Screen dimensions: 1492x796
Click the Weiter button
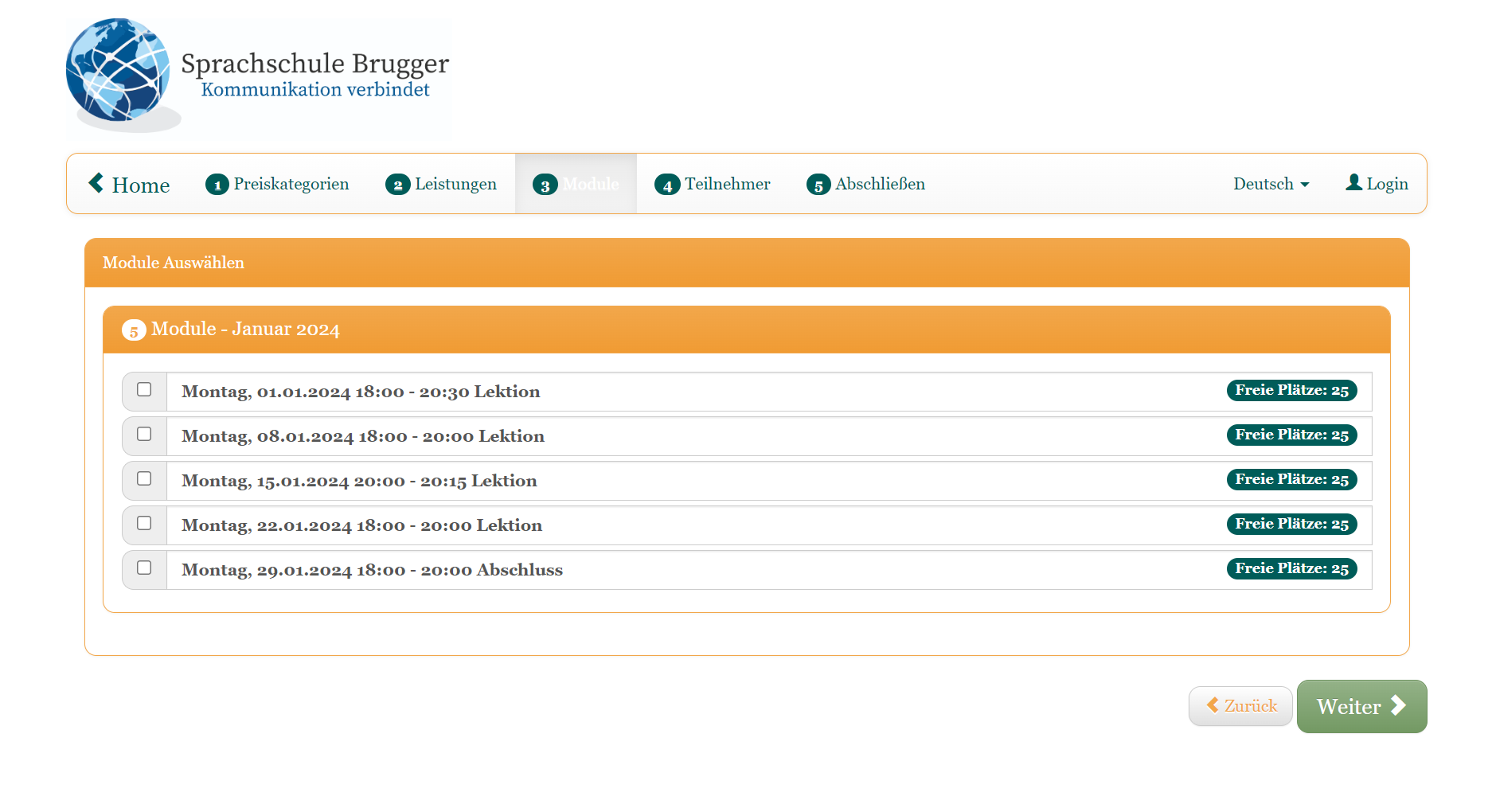(x=1361, y=706)
